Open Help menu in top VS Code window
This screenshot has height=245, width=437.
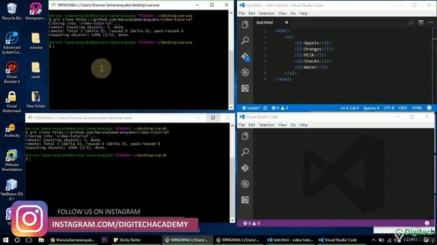tap(303, 14)
